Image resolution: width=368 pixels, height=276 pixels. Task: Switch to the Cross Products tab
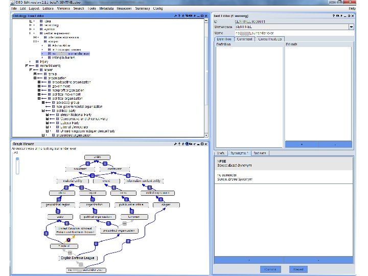[x=270, y=39]
